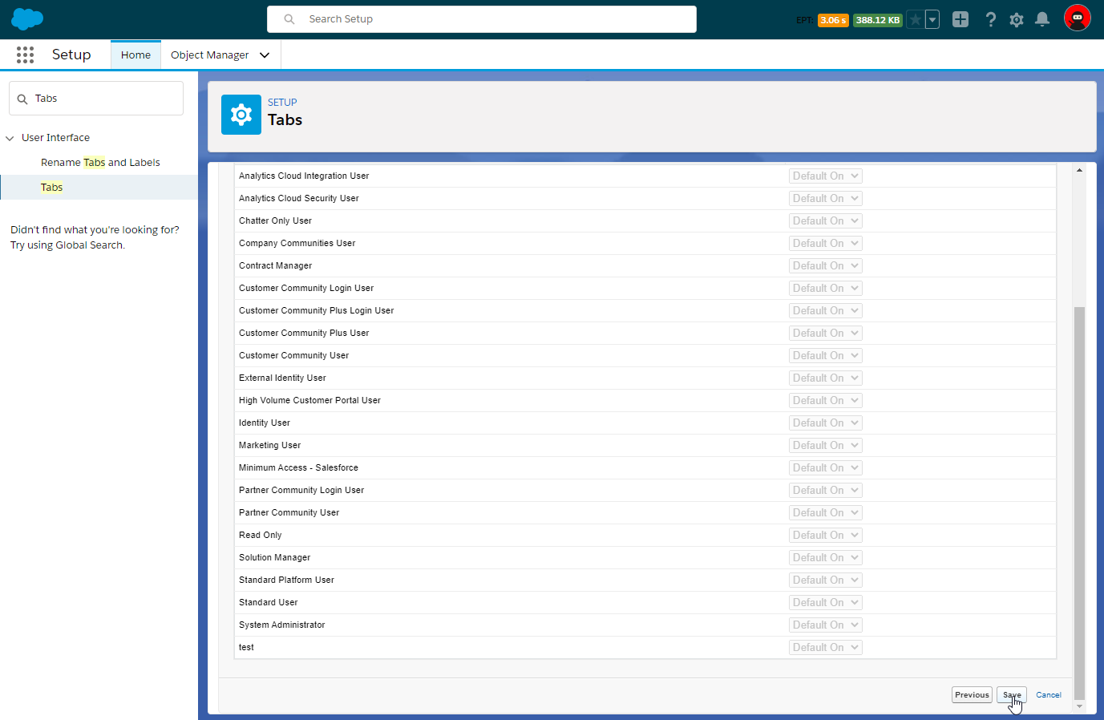This screenshot has width=1104, height=720.
Task: Open the Minimum Access - Salesforce dropdown
Action: click(x=825, y=467)
